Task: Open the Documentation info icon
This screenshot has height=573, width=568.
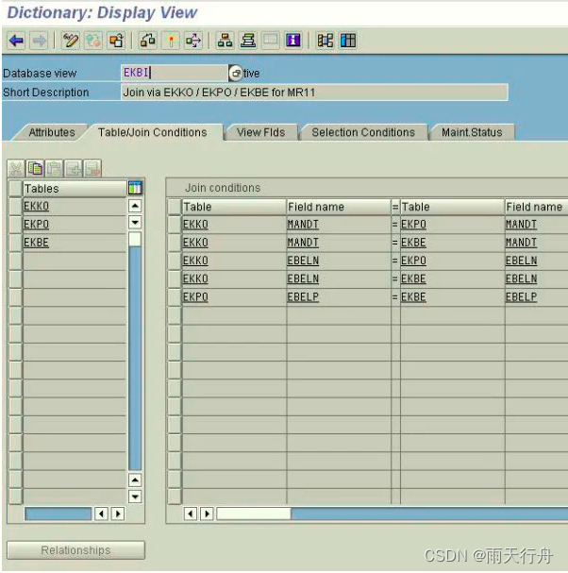Action: coord(293,41)
